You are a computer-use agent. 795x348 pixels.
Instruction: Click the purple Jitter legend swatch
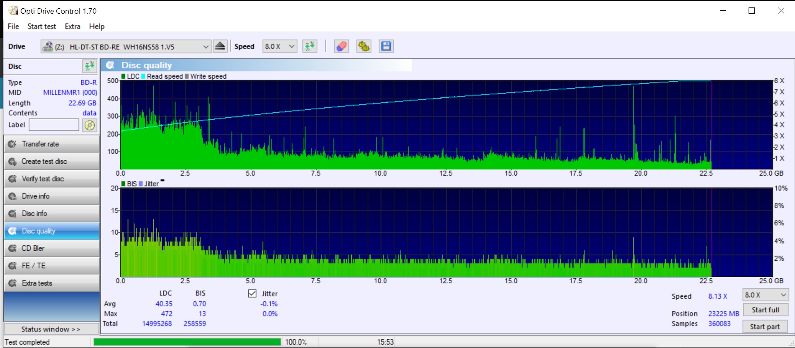point(141,184)
